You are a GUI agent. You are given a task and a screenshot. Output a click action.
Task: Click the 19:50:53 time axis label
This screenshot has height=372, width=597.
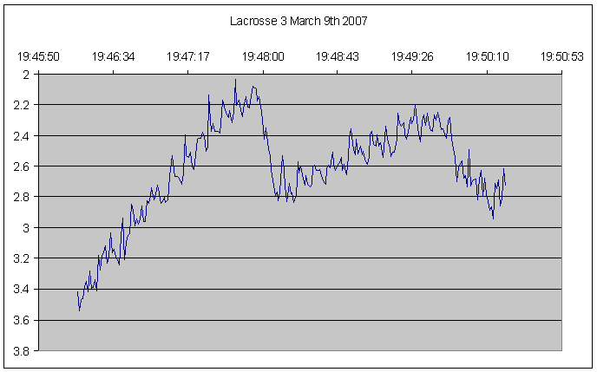pos(561,56)
